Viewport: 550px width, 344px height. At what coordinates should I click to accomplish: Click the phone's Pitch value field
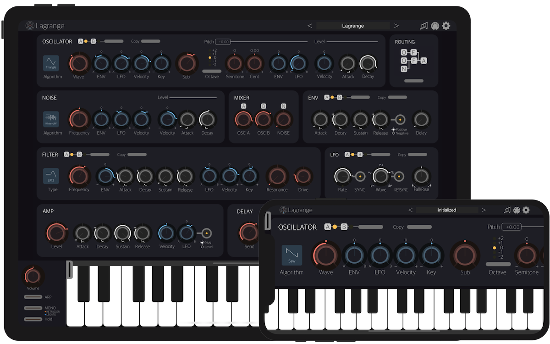click(x=511, y=227)
